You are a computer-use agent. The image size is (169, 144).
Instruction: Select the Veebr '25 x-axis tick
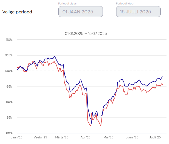click(x=40, y=137)
